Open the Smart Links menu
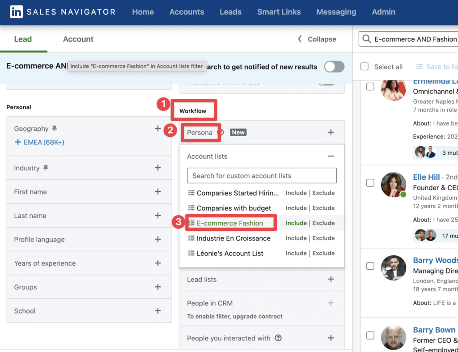 click(x=279, y=12)
